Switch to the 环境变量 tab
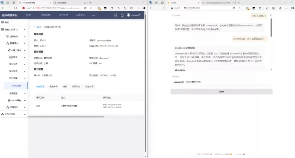This screenshot has height=158, width=295. pos(76,87)
